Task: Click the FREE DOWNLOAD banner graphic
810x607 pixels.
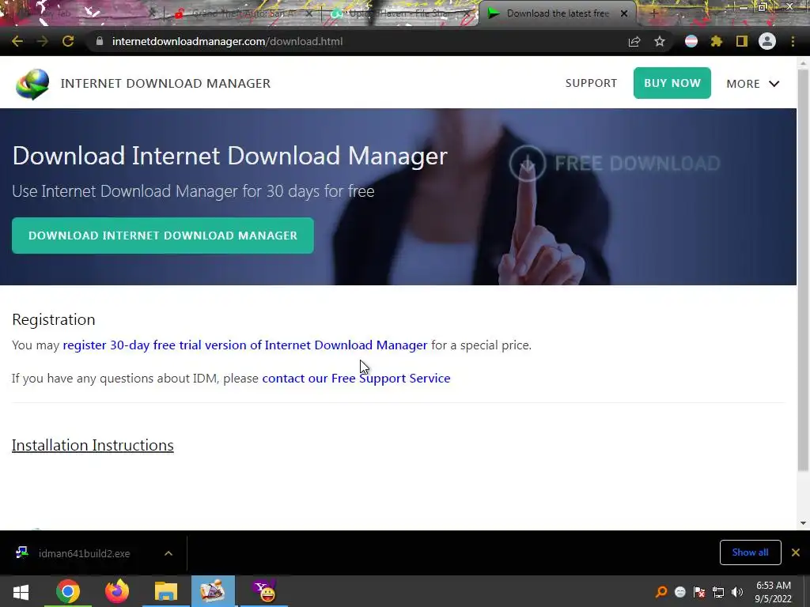Action: [x=614, y=163]
